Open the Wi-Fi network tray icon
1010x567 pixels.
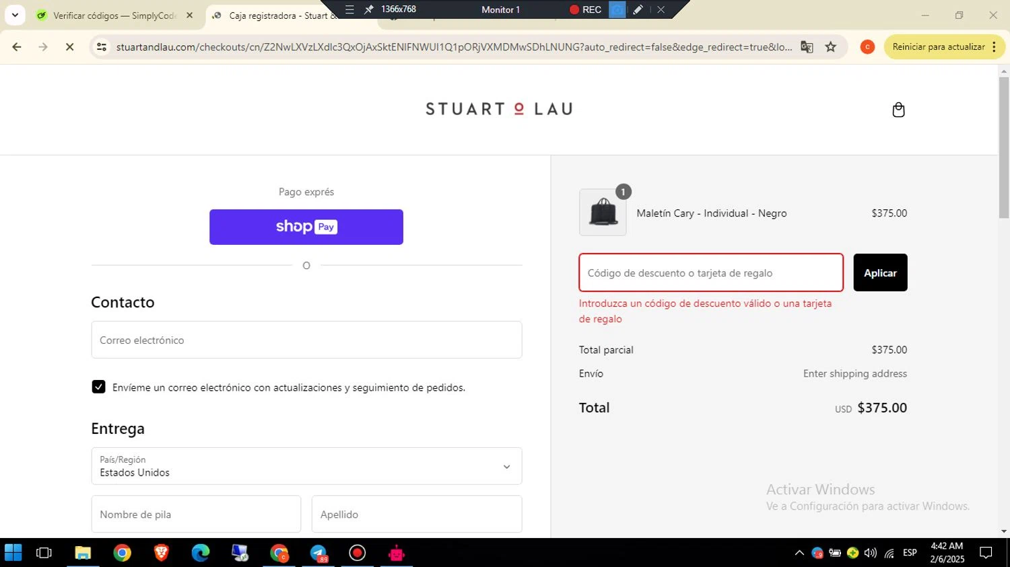[889, 553]
